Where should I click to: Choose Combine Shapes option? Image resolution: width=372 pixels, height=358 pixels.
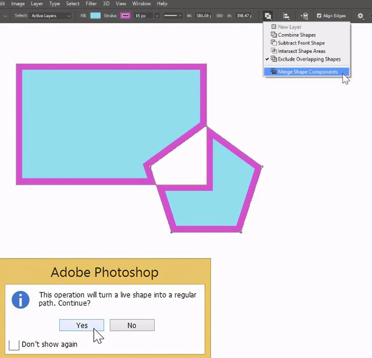coord(306,35)
